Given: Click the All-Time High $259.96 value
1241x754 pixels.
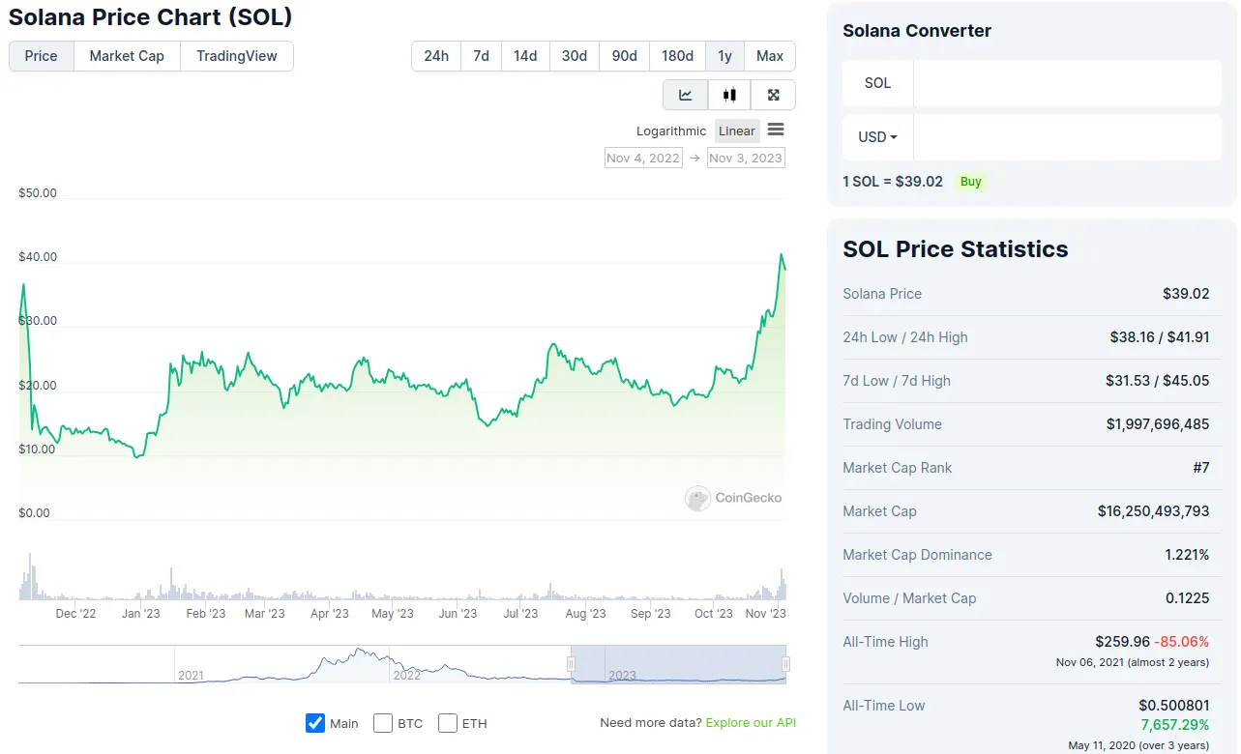Looking at the screenshot, I should pos(1122,642).
